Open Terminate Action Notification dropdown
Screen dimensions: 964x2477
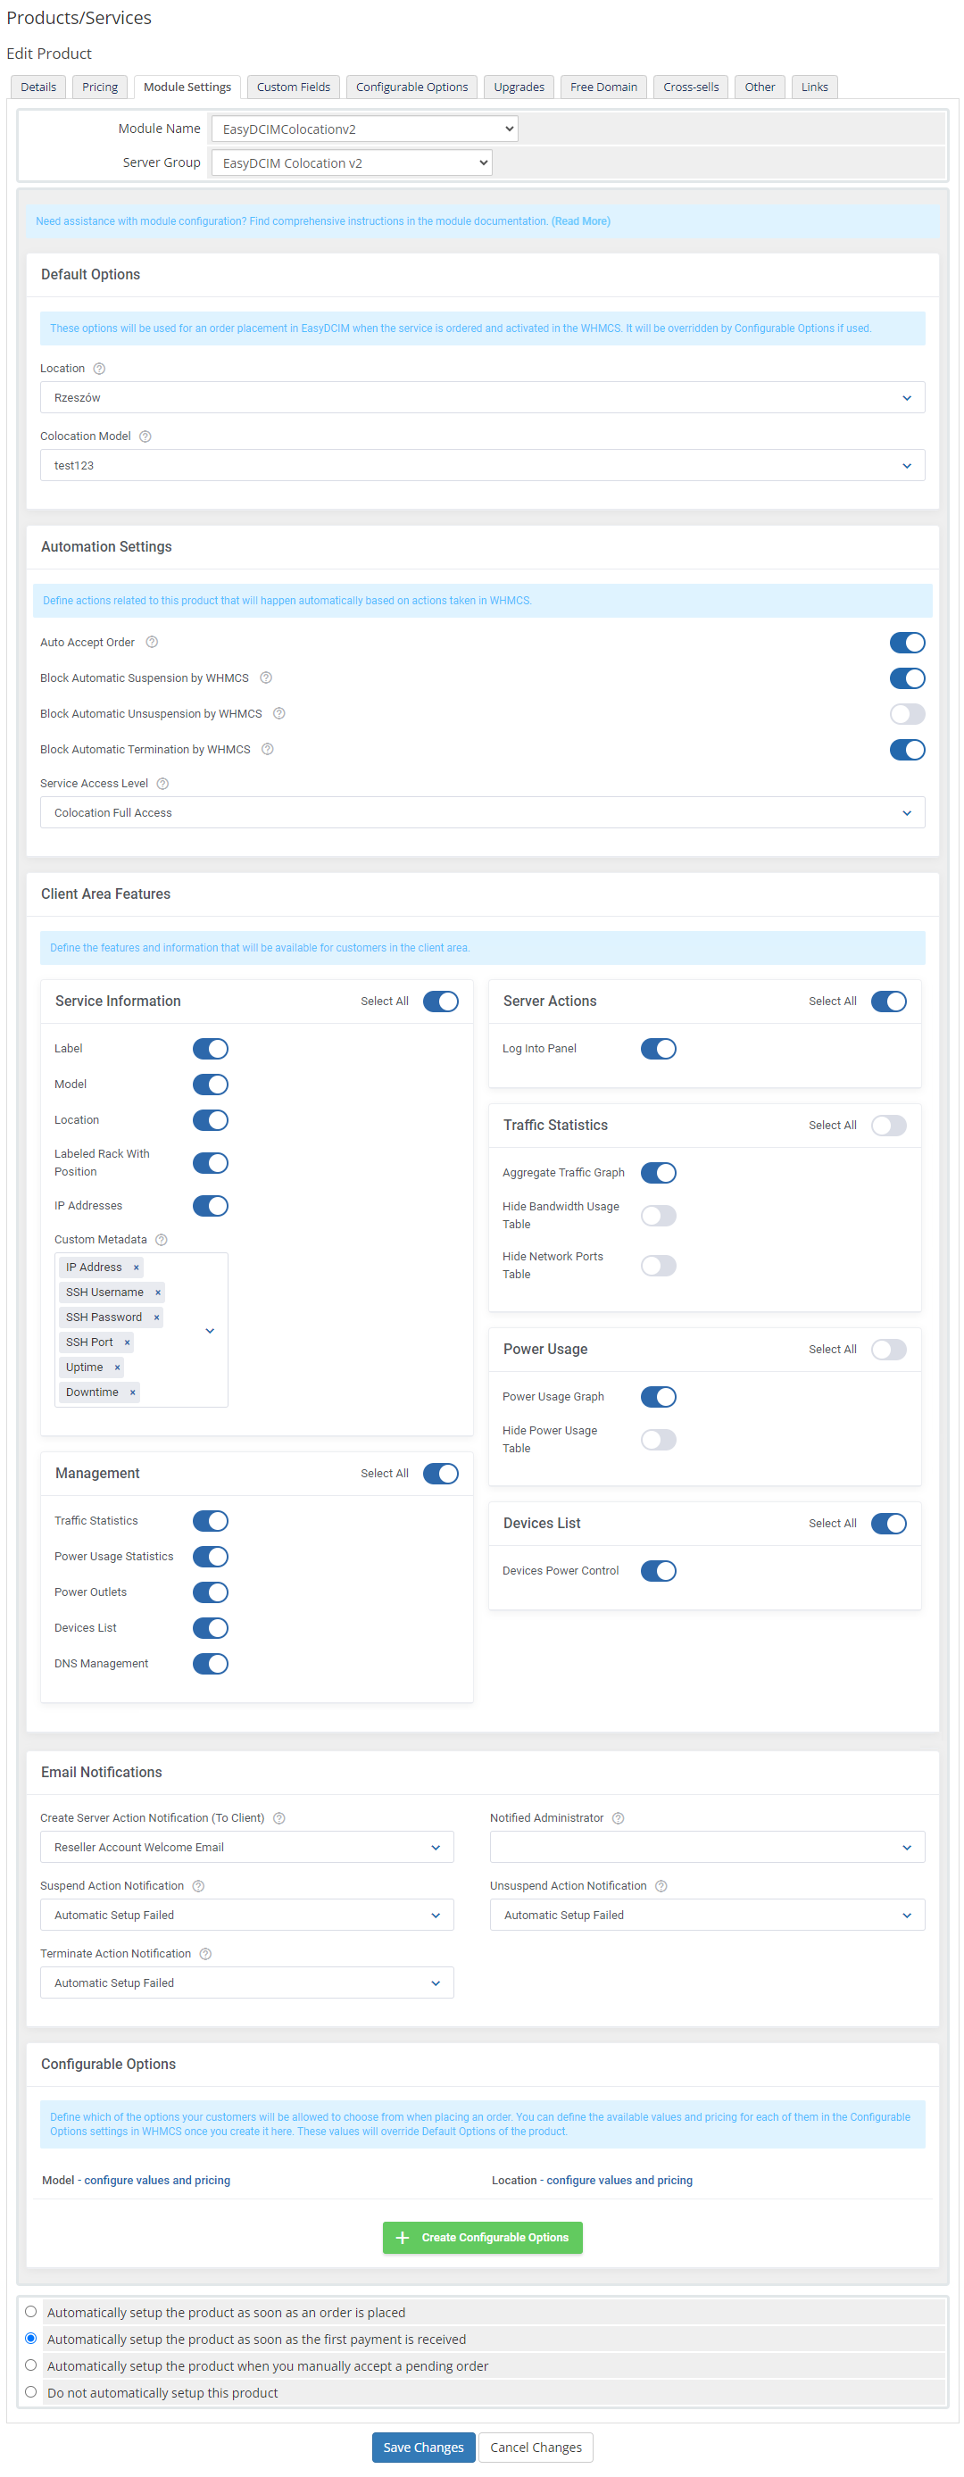[x=247, y=1982]
